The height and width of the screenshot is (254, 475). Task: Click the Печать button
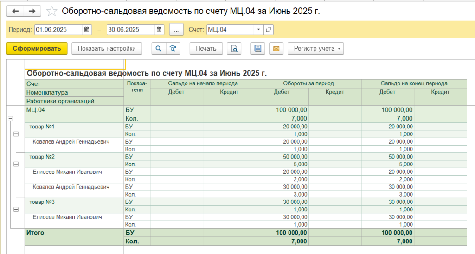coord(206,48)
